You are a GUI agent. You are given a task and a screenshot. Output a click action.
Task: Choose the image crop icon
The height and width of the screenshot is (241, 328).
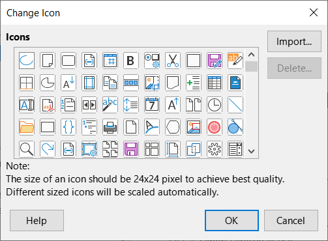pyautogui.click(x=152, y=83)
